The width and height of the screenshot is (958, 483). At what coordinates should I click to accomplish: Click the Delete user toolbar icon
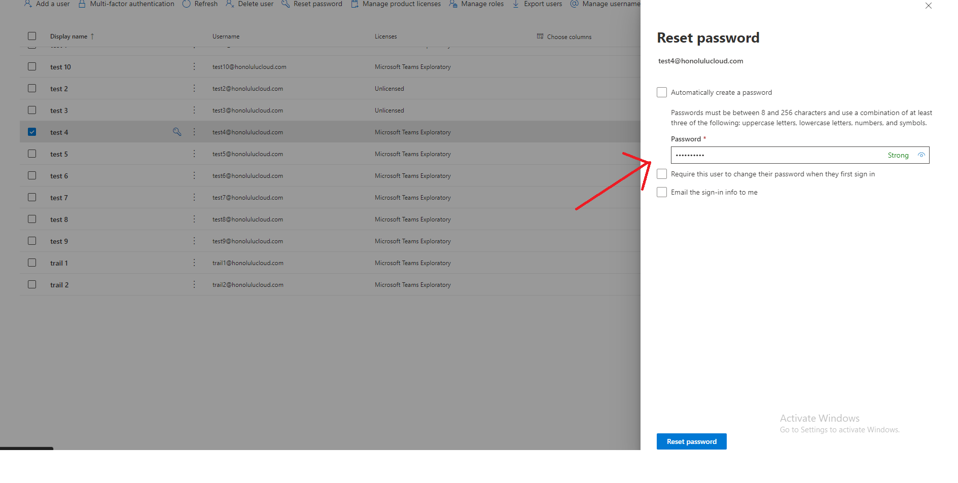pyautogui.click(x=230, y=4)
